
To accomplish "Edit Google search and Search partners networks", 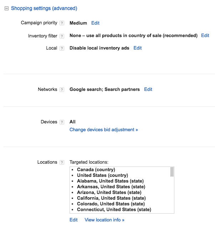I will tap(148, 90).
